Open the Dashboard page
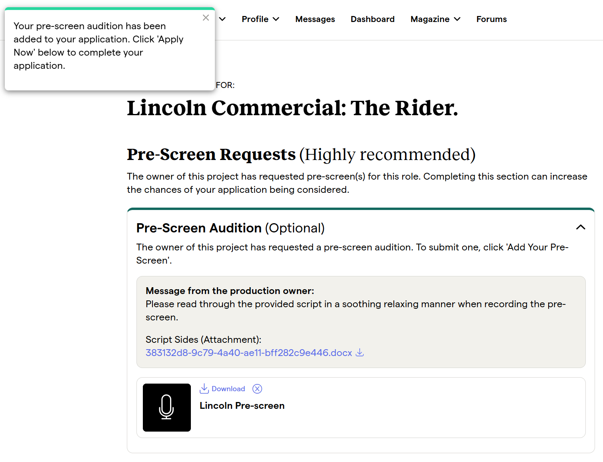Image resolution: width=603 pixels, height=462 pixels. pyautogui.click(x=373, y=19)
